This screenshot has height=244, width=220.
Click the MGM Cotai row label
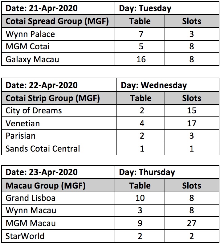coord(58,47)
